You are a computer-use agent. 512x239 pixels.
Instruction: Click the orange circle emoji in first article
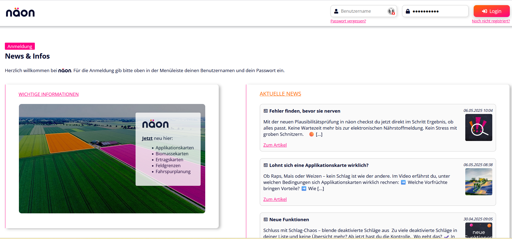(311, 134)
